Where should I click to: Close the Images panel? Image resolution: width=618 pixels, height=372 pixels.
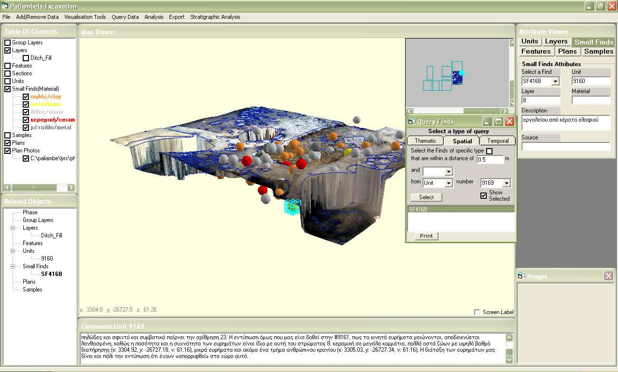click(608, 276)
